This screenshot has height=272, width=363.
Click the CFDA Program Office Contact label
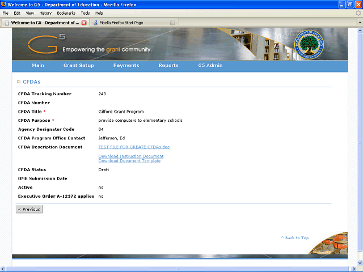(52, 138)
